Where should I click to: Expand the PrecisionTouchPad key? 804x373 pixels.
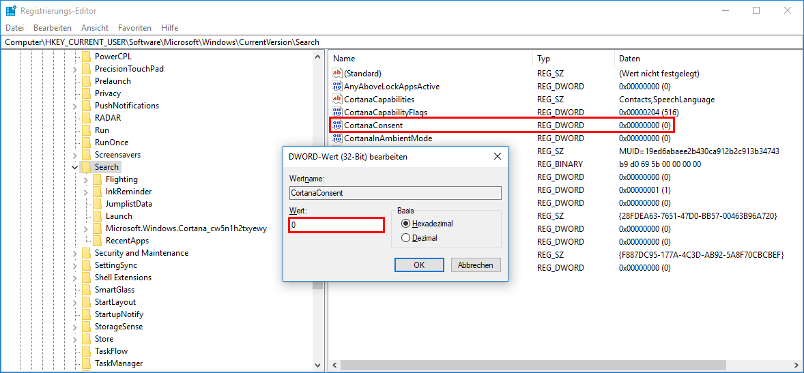pos(75,69)
